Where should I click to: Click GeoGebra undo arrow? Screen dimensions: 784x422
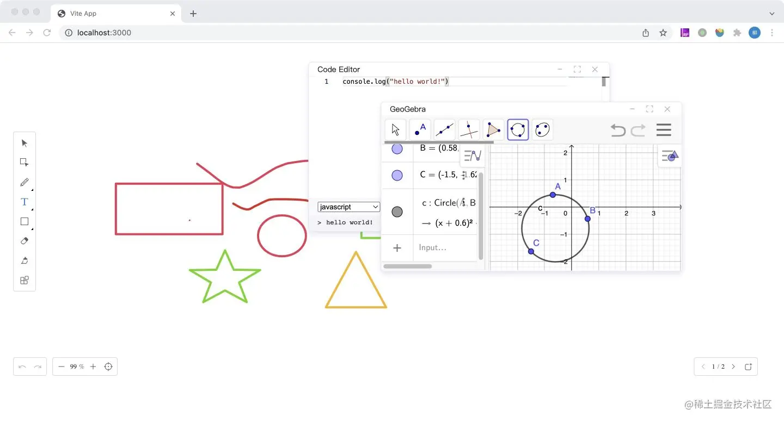618,130
